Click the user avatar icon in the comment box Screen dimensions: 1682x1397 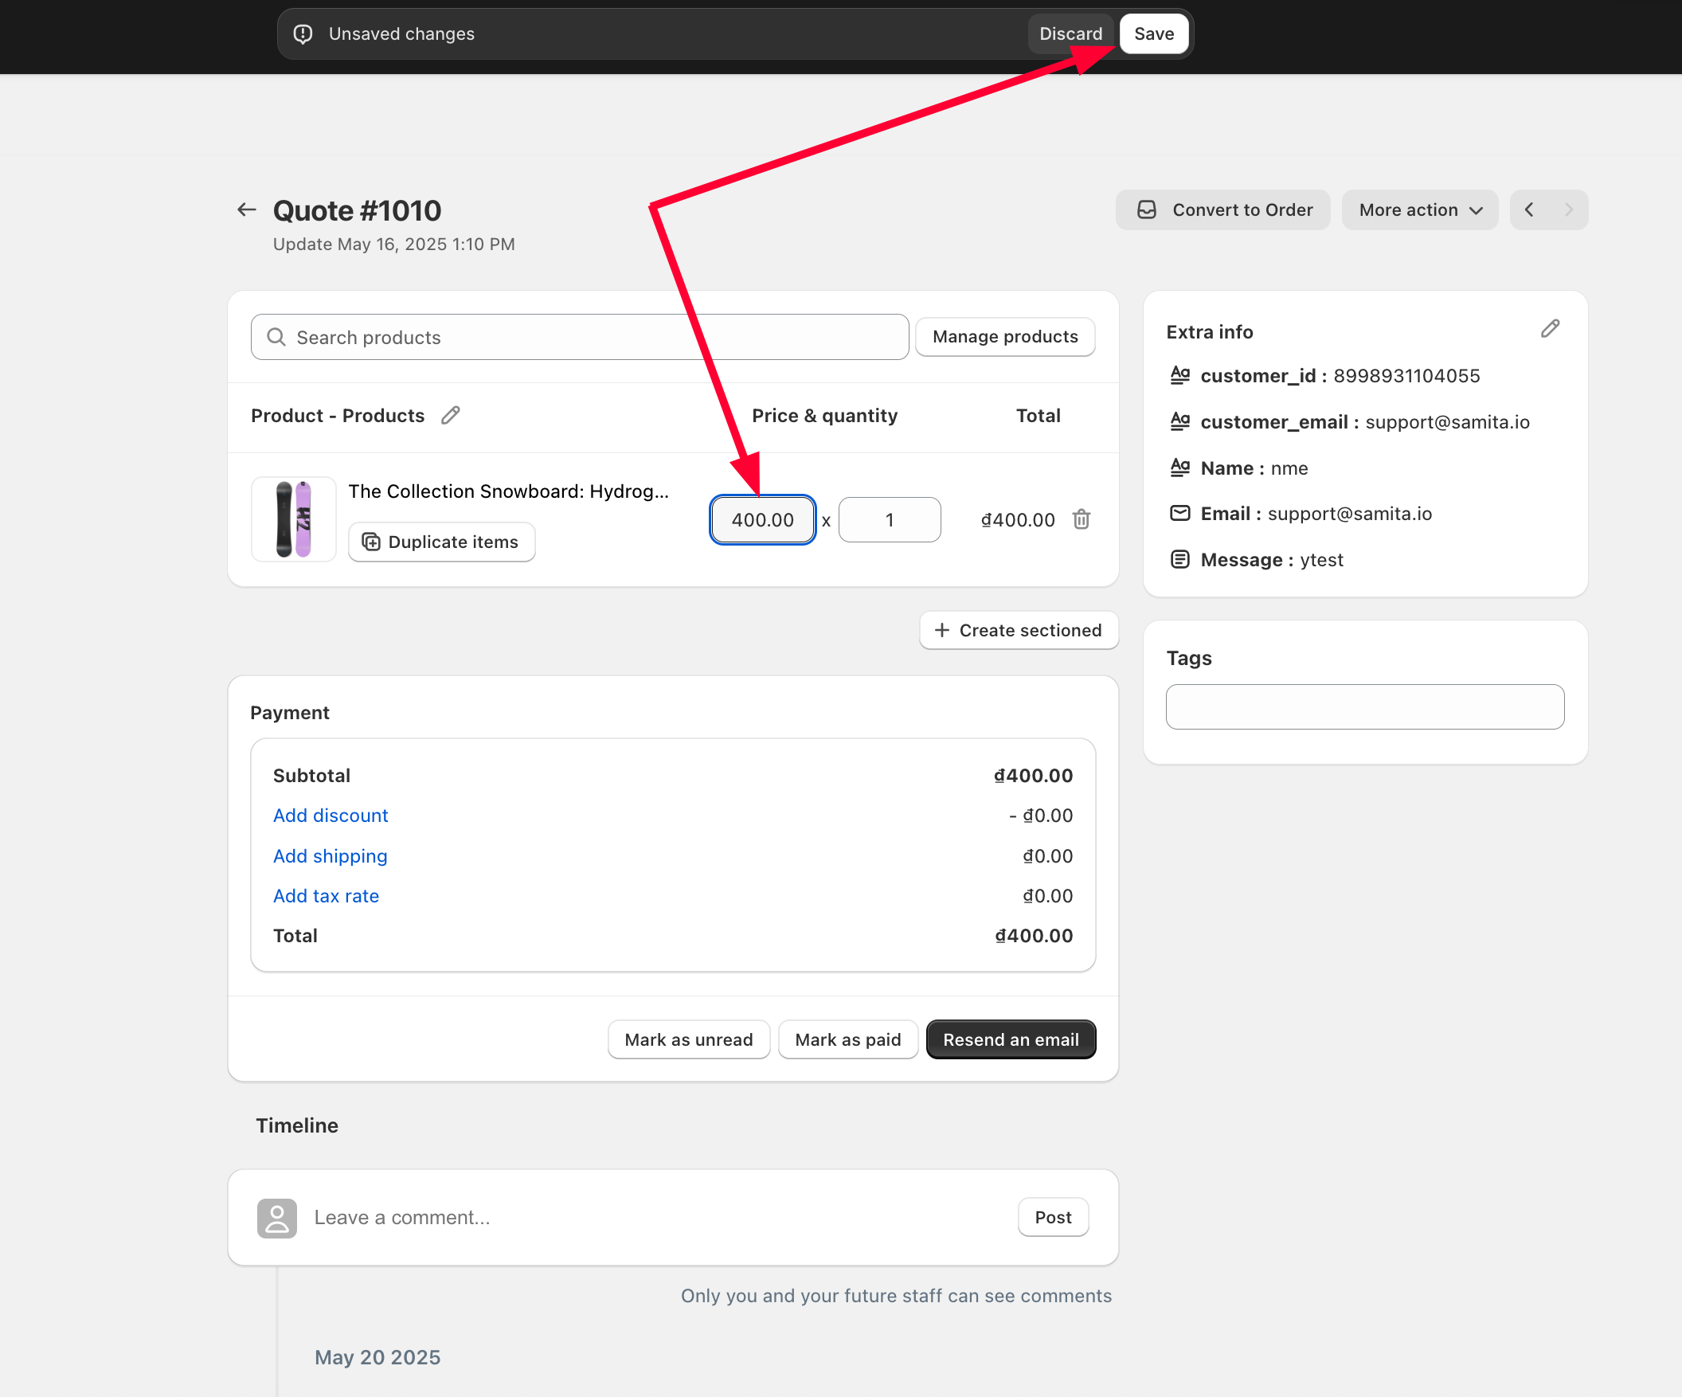pos(277,1218)
